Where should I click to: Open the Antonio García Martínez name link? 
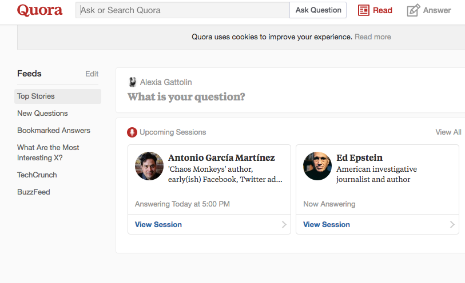[221, 157]
